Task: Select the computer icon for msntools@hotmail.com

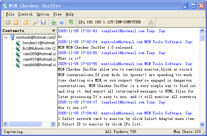Action: click(12, 37)
